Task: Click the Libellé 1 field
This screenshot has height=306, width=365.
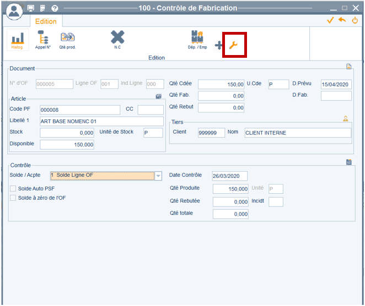Action: click(x=101, y=121)
